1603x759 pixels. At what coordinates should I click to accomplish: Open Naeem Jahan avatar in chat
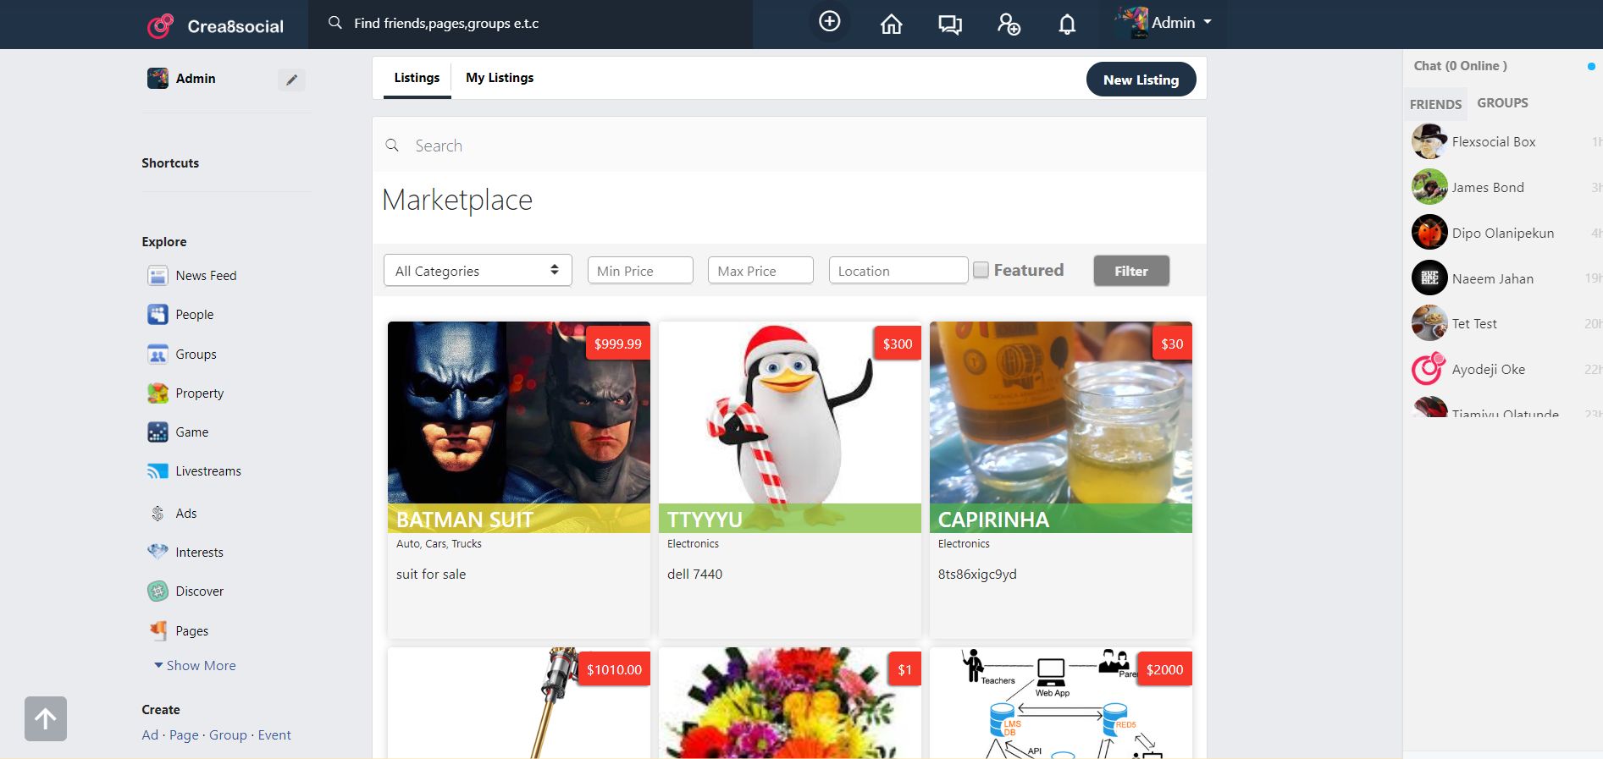(x=1429, y=278)
